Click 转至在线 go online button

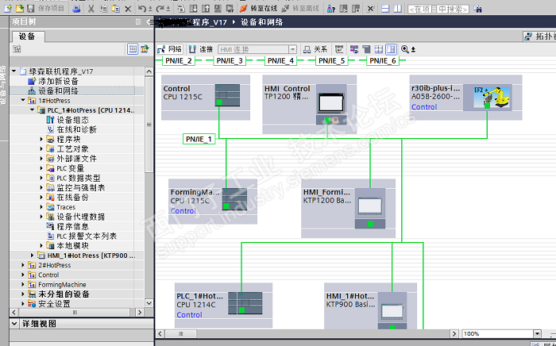point(258,9)
